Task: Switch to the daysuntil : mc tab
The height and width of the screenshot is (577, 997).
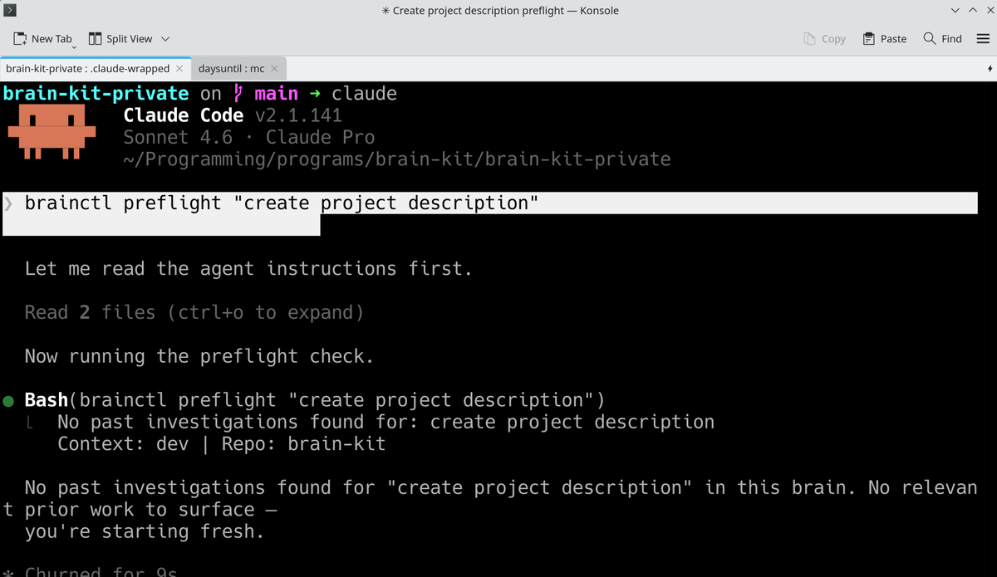Action: (231, 68)
